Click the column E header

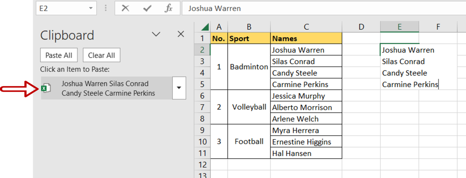click(x=400, y=26)
